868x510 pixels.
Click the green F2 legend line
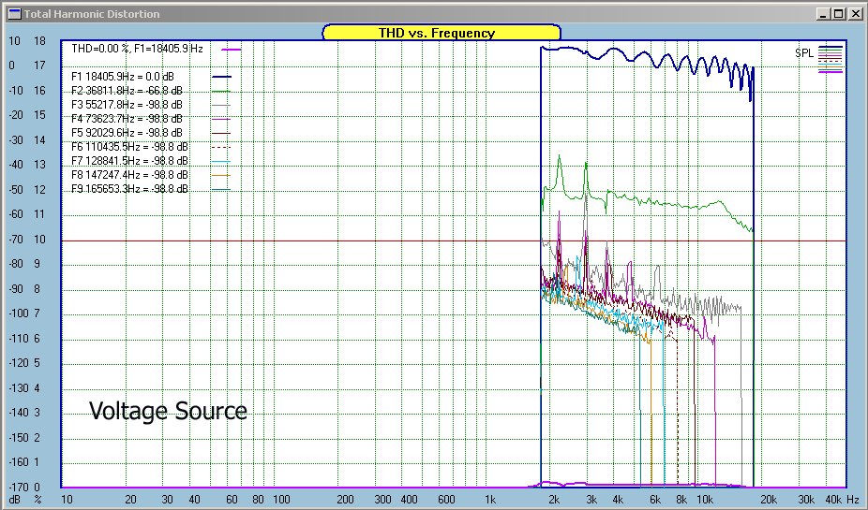click(221, 91)
